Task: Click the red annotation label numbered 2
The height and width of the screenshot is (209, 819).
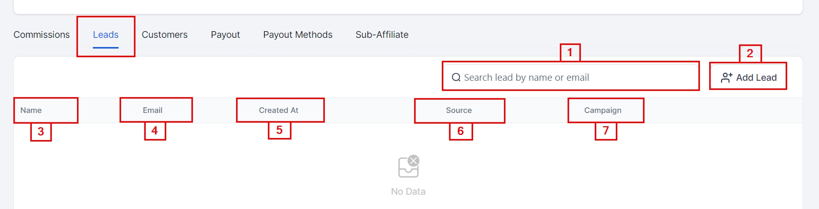Action: (x=750, y=54)
